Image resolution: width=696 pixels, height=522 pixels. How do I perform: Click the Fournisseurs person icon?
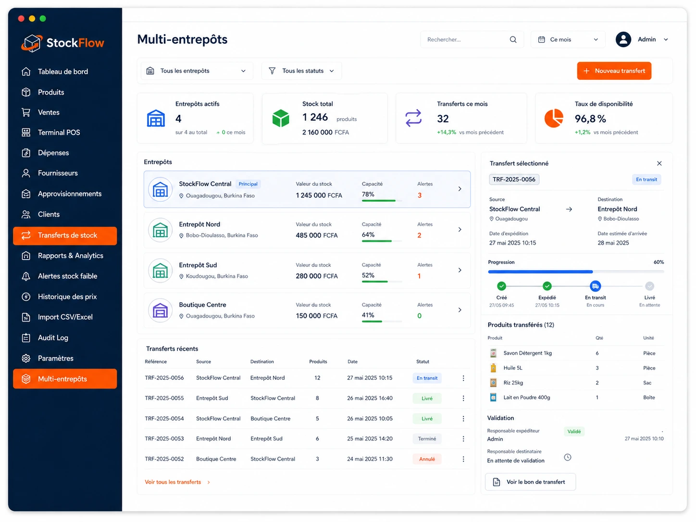(26, 173)
